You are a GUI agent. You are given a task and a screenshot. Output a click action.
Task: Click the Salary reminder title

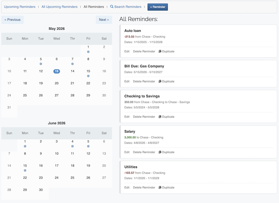(130, 132)
